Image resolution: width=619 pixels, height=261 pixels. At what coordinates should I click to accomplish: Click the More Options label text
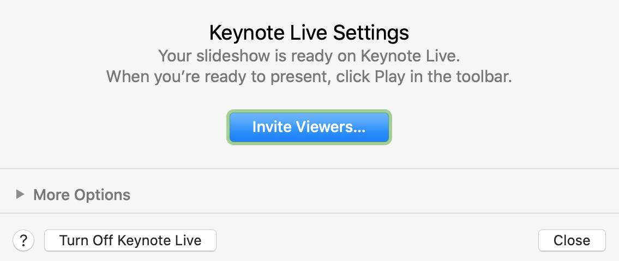tap(82, 195)
